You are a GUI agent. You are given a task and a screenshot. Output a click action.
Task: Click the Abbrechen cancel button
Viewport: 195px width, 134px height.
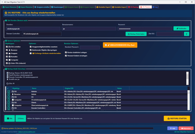(186, 128)
